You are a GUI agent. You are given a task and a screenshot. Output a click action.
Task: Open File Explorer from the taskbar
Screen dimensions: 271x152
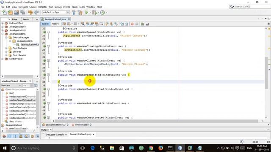pos(112,148)
